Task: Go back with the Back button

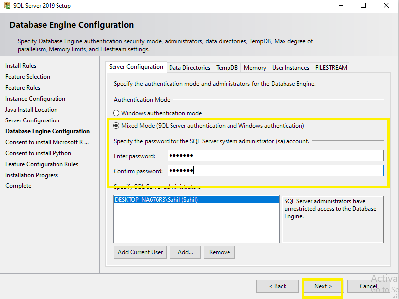Action: point(278,286)
